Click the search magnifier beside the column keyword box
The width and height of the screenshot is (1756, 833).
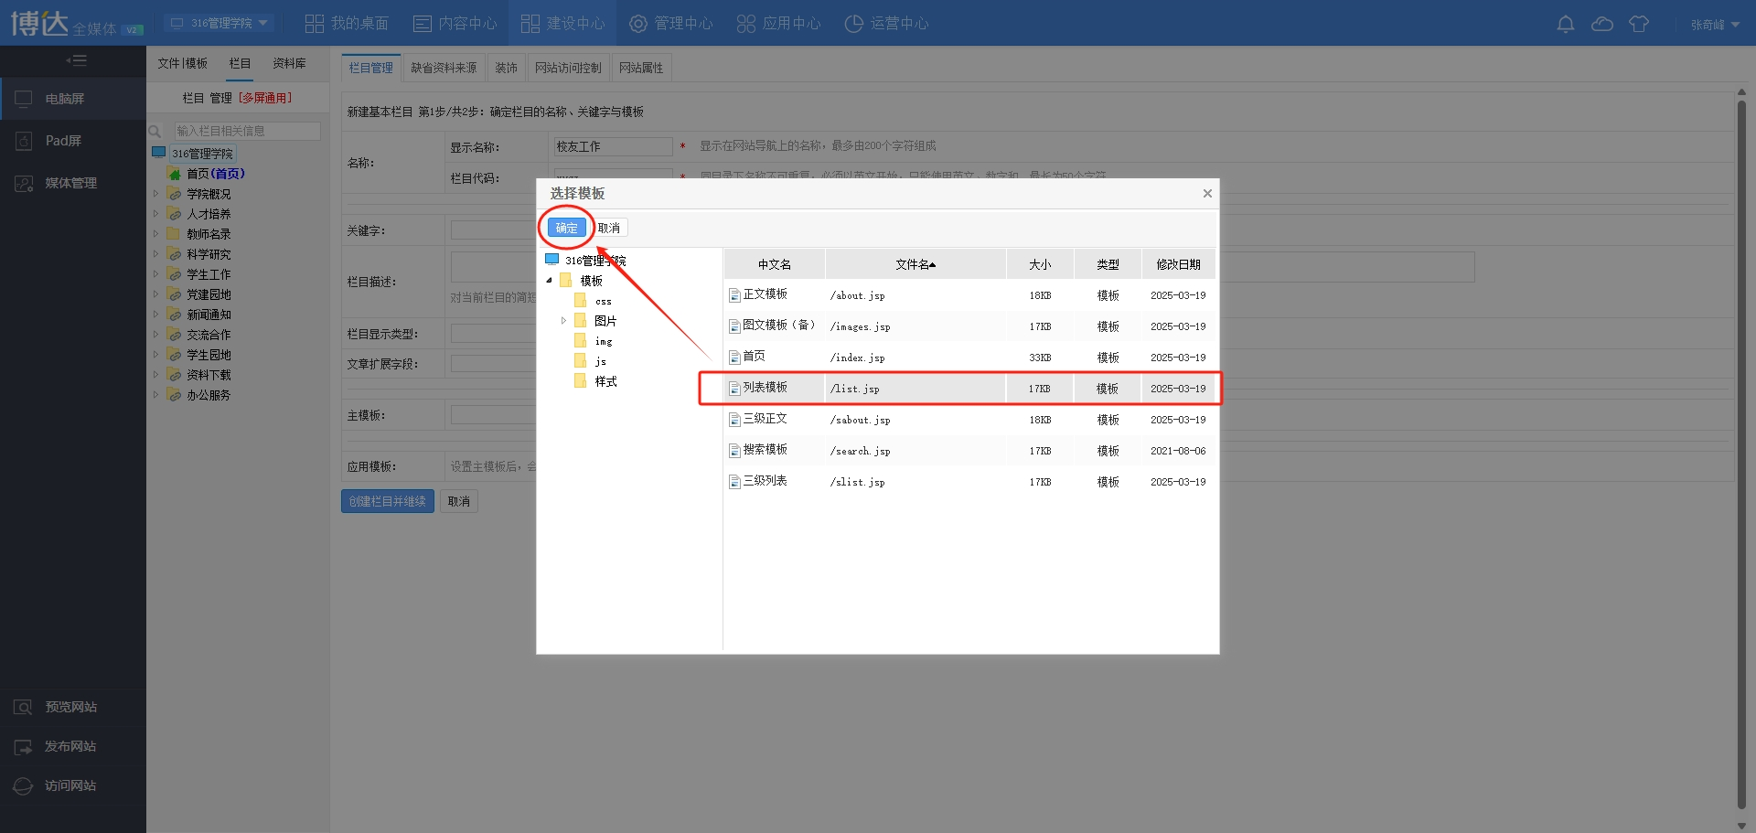coord(155,132)
